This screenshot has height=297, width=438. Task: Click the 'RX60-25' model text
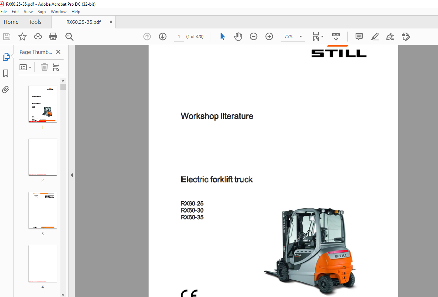pyautogui.click(x=192, y=204)
